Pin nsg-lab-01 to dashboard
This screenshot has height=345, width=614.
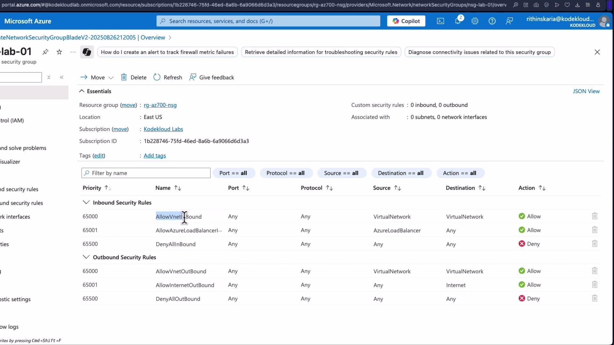point(45,52)
